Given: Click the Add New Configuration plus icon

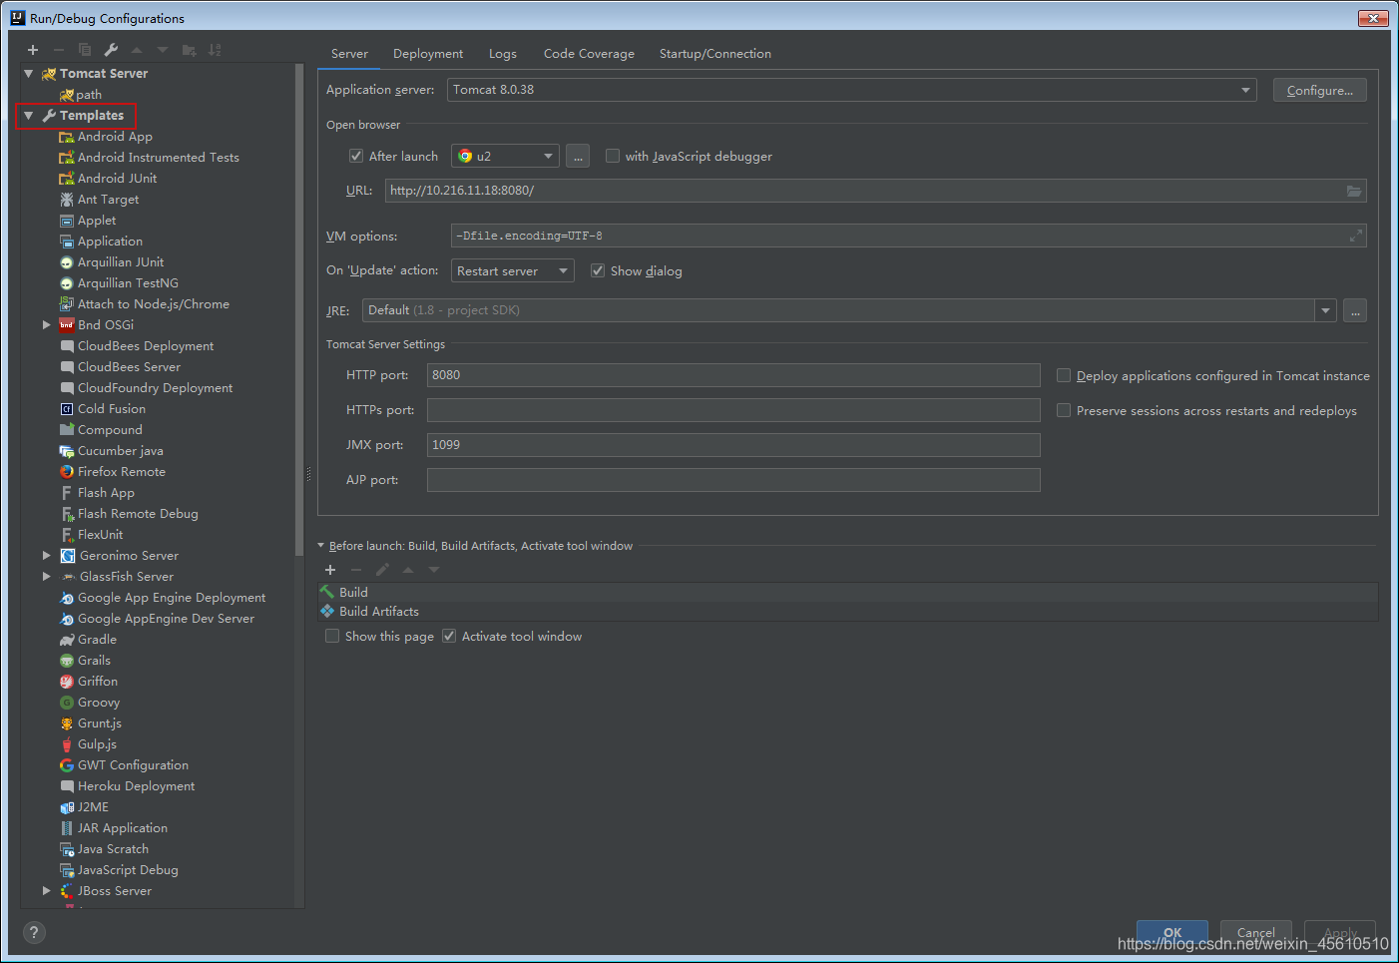Looking at the screenshot, I should (x=33, y=50).
